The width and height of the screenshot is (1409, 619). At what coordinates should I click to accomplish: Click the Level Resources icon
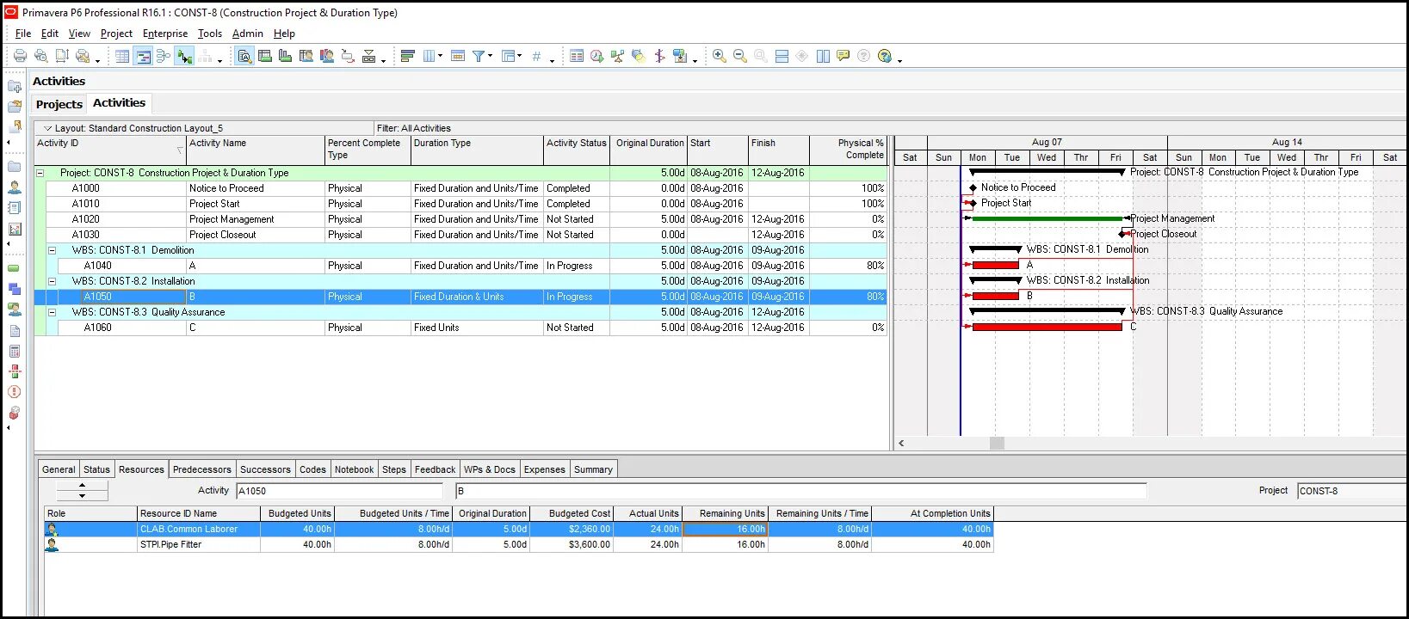(618, 57)
